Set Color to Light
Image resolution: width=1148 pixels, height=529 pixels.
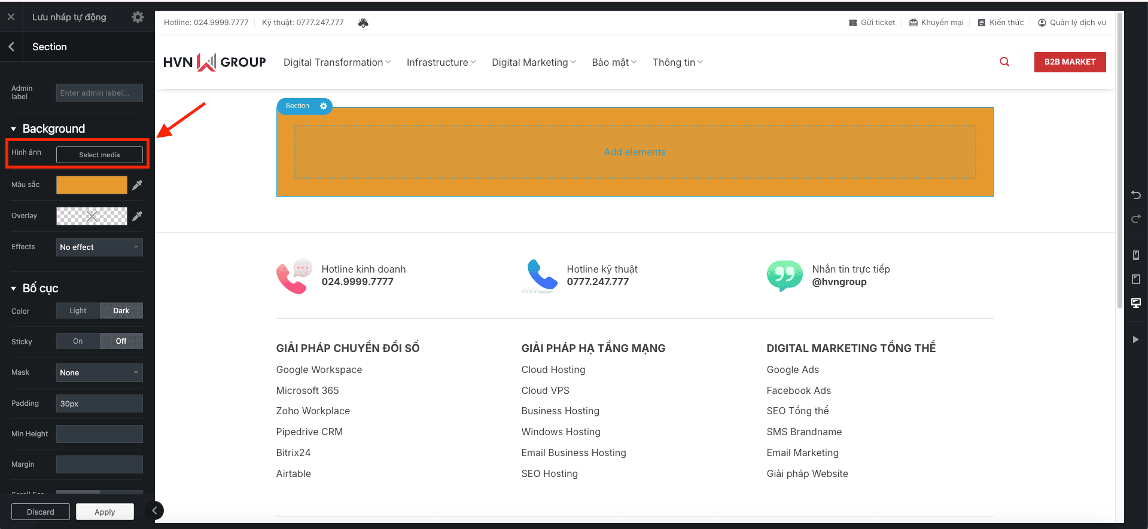point(78,311)
